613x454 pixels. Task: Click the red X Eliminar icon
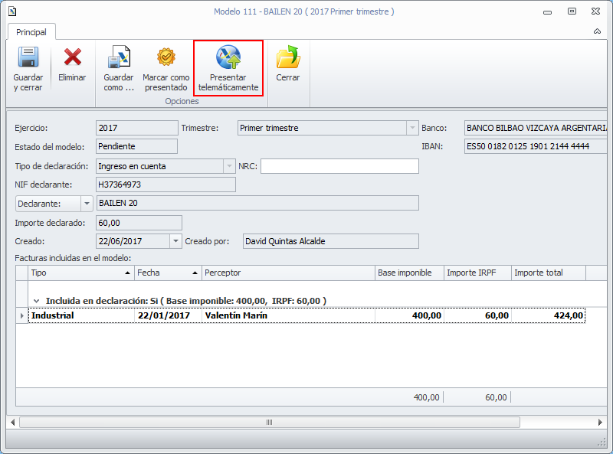click(72, 57)
